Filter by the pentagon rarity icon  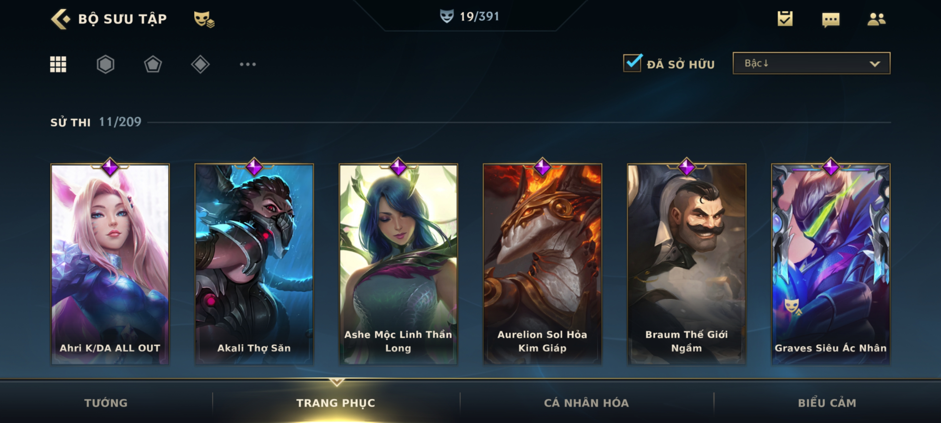153,64
